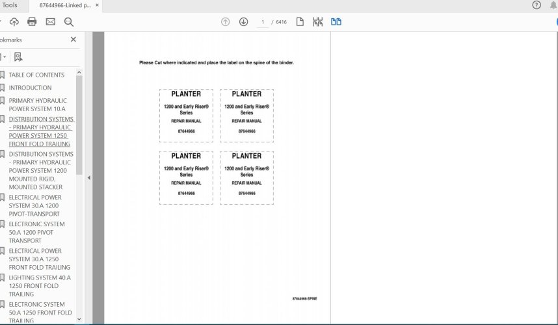
Task: Send file by email envelope icon
Action: 51,22
